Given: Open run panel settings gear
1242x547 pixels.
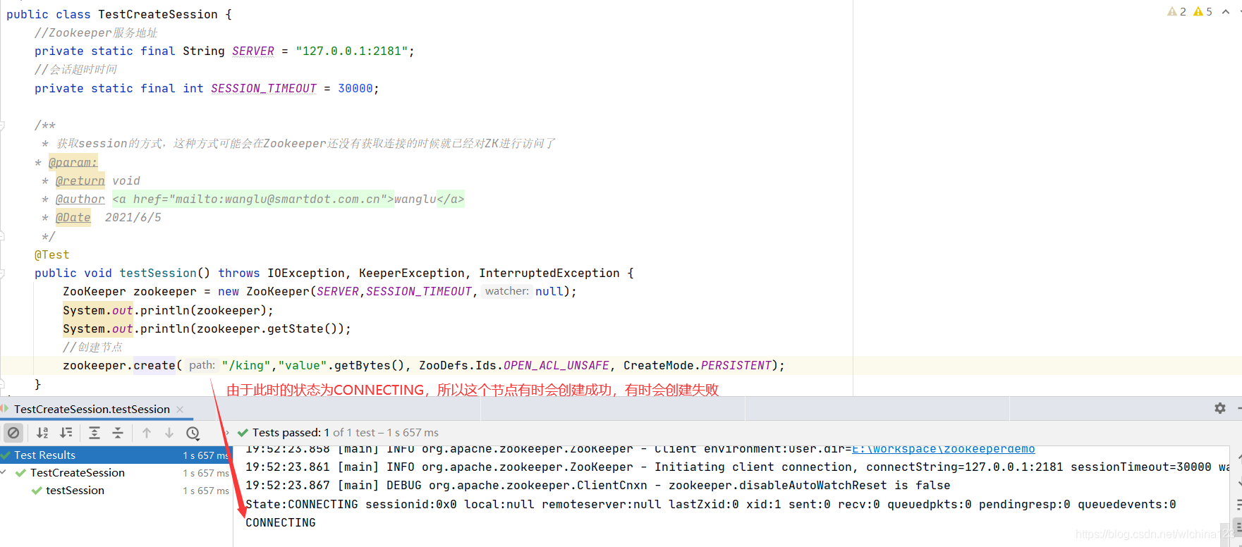Looking at the screenshot, I should click(x=1220, y=408).
